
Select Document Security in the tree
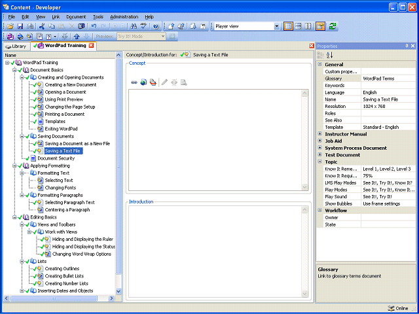click(x=56, y=158)
